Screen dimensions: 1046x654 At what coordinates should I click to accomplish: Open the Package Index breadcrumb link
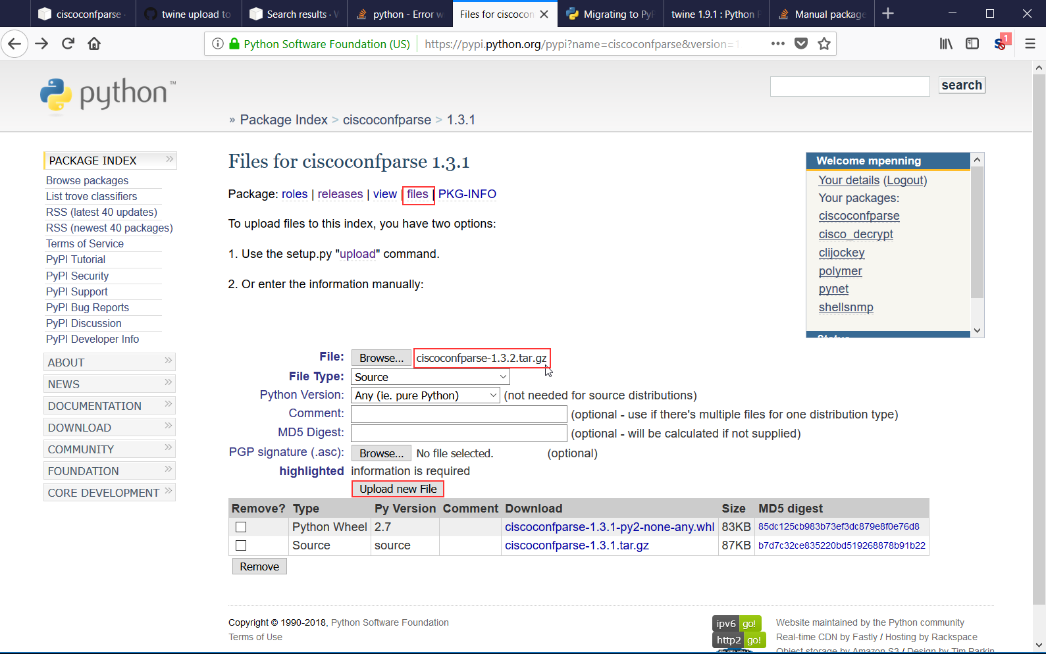[x=284, y=120]
